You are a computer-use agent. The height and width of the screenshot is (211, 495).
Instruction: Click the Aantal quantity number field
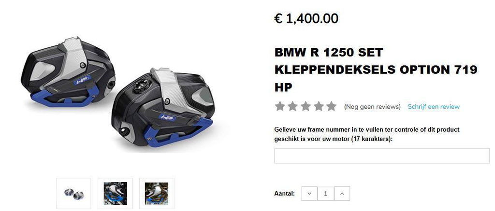325,194
